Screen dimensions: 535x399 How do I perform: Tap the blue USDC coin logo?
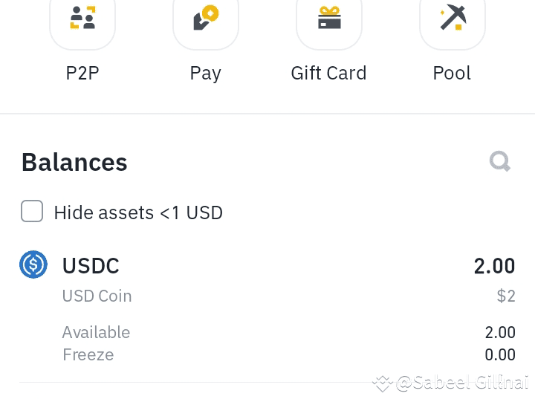coord(33,265)
